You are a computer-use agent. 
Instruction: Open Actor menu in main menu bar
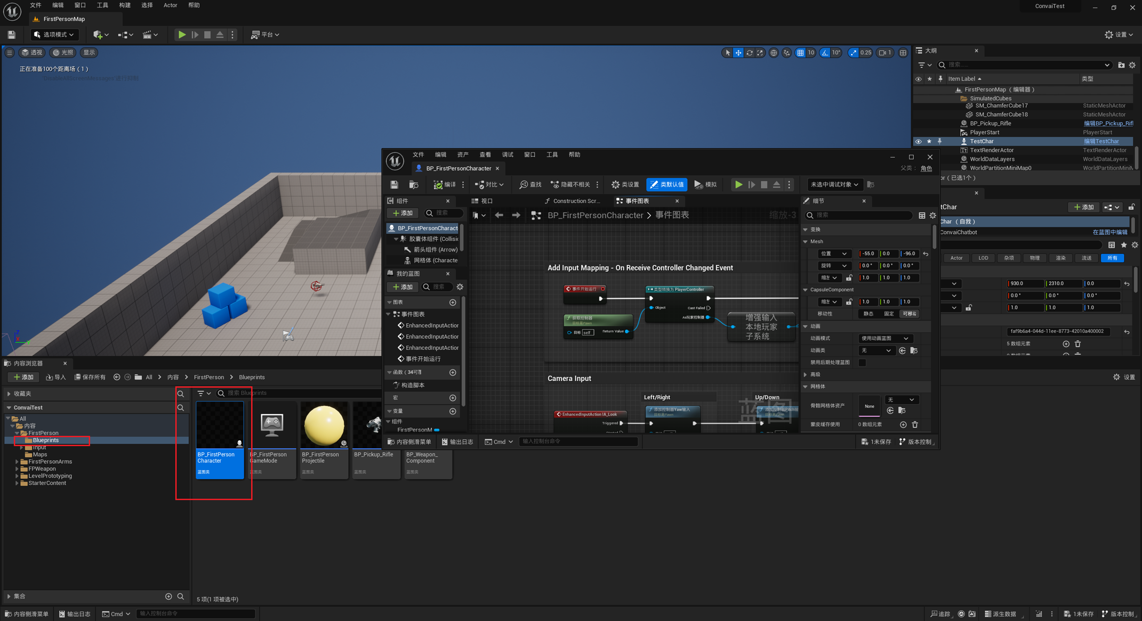coord(170,5)
